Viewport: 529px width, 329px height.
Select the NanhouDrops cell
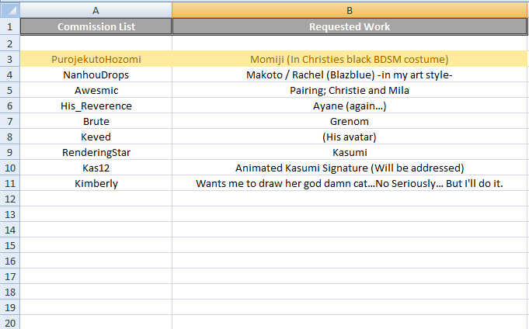click(x=96, y=74)
